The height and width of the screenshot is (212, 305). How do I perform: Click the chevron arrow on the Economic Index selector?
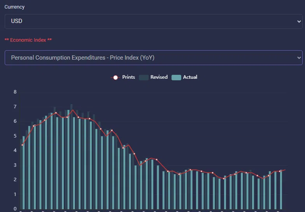click(x=298, y=58)
